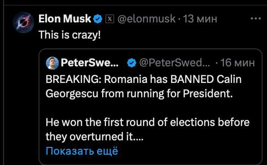The height and width of the screenshot is (165, 267).
Task: Click the word BANNED in quoted post
Action: click(x=192, y=79)
